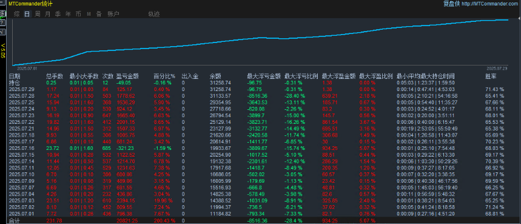
Task: Click the 最大浮盈金额 column header
Action: click(x=339, y=76)
